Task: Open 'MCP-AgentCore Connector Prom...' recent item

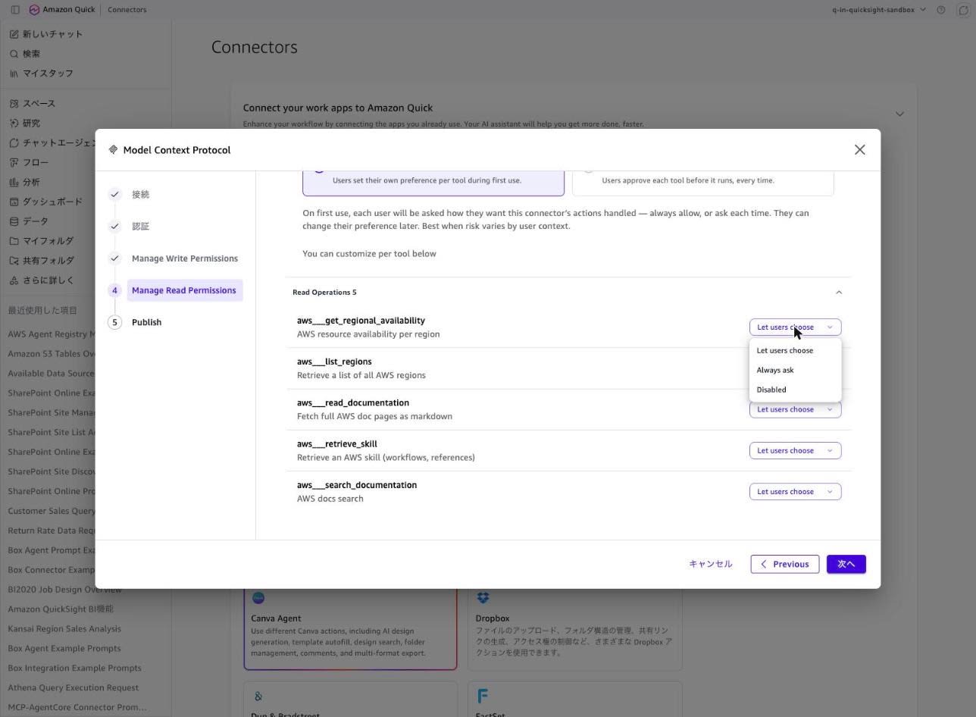Action: [77, 708]
